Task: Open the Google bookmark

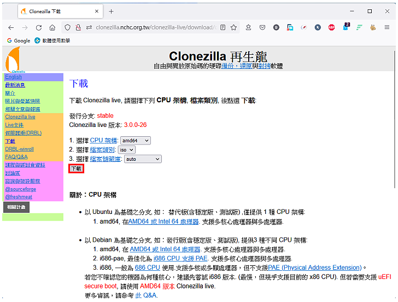Action: (x=19, y=40)
